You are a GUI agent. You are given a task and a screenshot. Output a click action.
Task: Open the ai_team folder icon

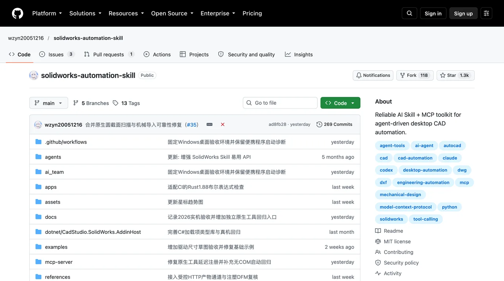coord(38,172)
